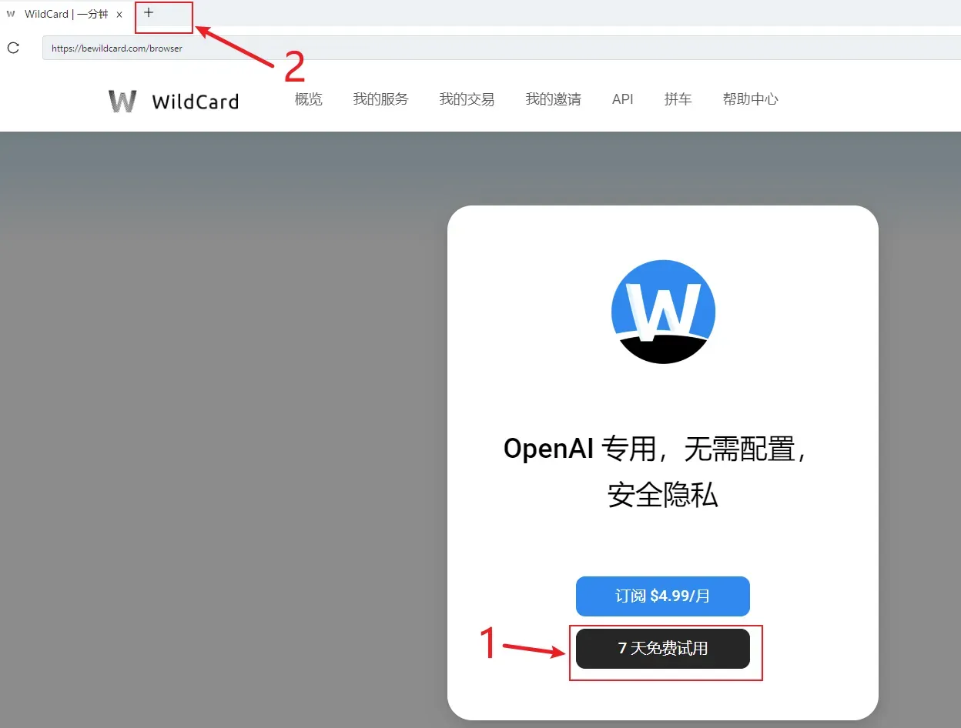Reload the page with refresh icon

pyautogui.click(x=13, y=48)
